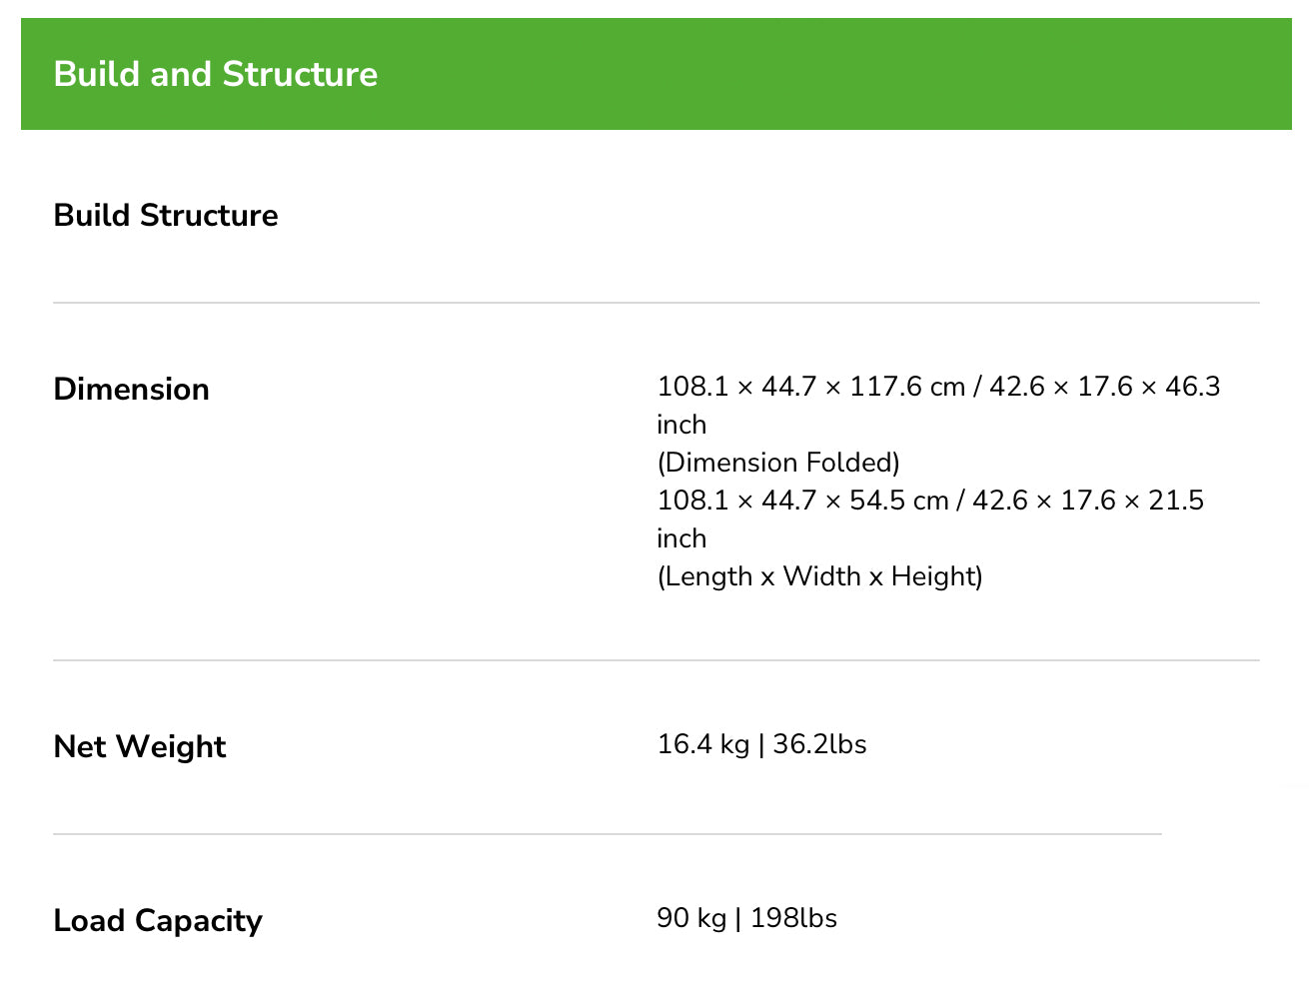
Task: Click the 108.1 × 44.7 × 54.5 cm text
Action: [802, 501]
